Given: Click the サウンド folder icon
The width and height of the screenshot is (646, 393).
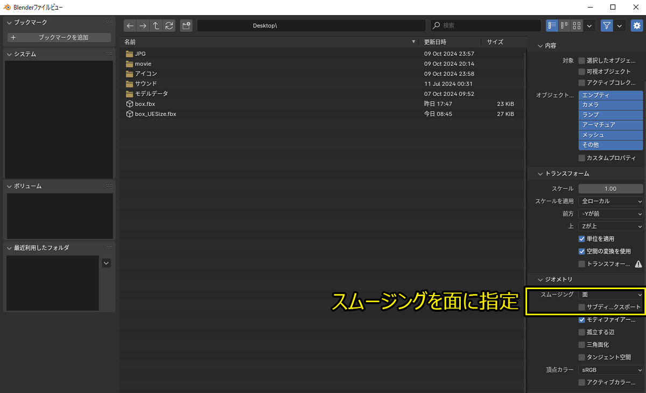Looking at the screenshot, I should 129,84.
